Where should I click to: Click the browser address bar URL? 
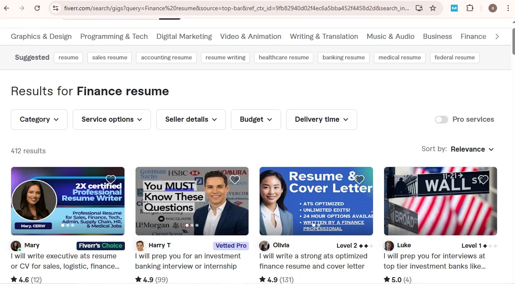coord(236,8)
